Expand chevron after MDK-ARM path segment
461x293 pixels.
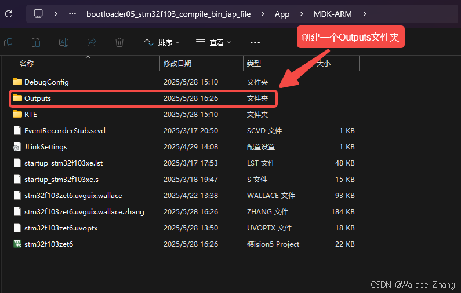(x=365, y=14)
